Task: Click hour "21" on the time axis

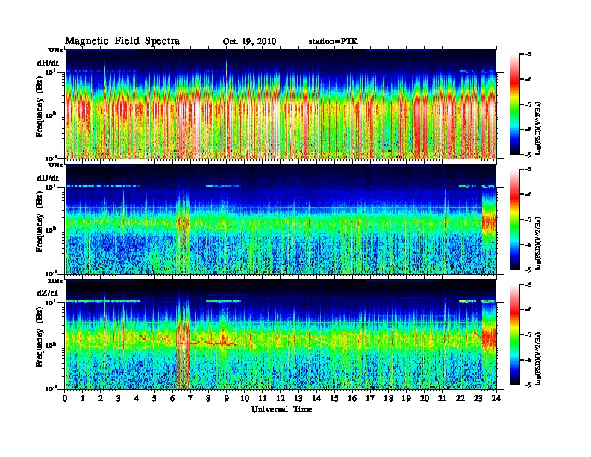Action: tap(443, 398)
